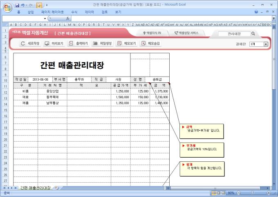Click the 새로작성 button
The width and height of the screenshot is (278, 197).
(30, 43)
